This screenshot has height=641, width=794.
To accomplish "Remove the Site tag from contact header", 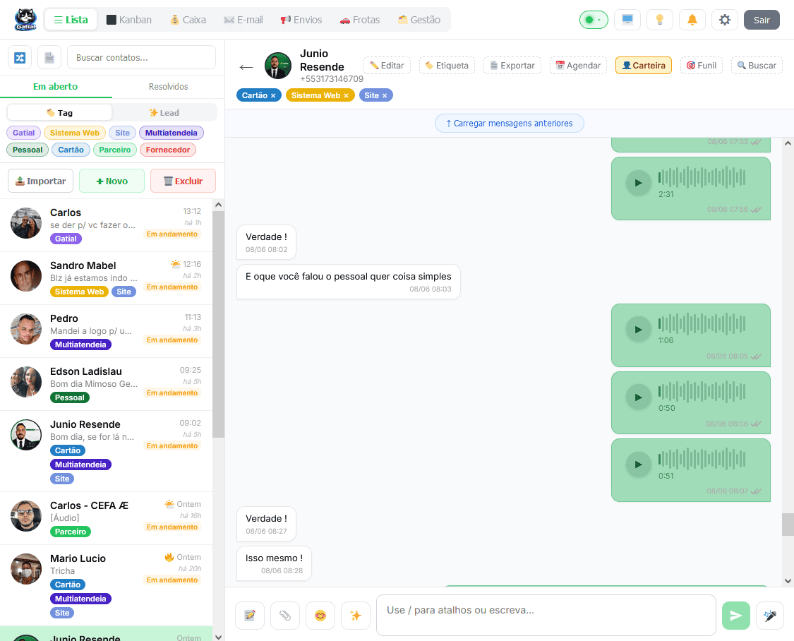I will click(x=385, y=96).
